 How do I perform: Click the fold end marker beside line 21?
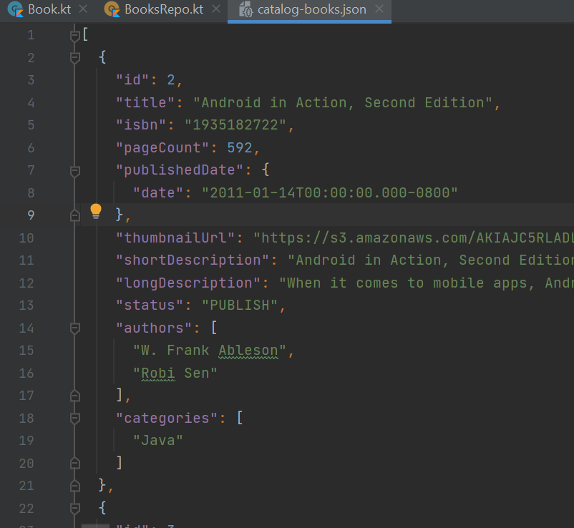coord(74,485)
